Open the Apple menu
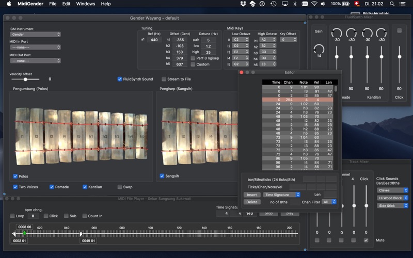Screen dimensions: 413x258 click(x=9, y=4)
